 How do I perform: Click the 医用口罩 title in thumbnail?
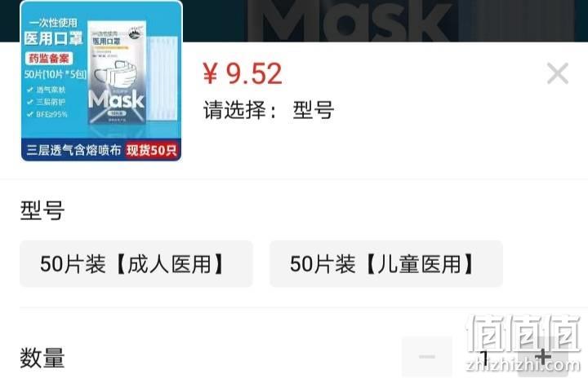click(53, 38)
